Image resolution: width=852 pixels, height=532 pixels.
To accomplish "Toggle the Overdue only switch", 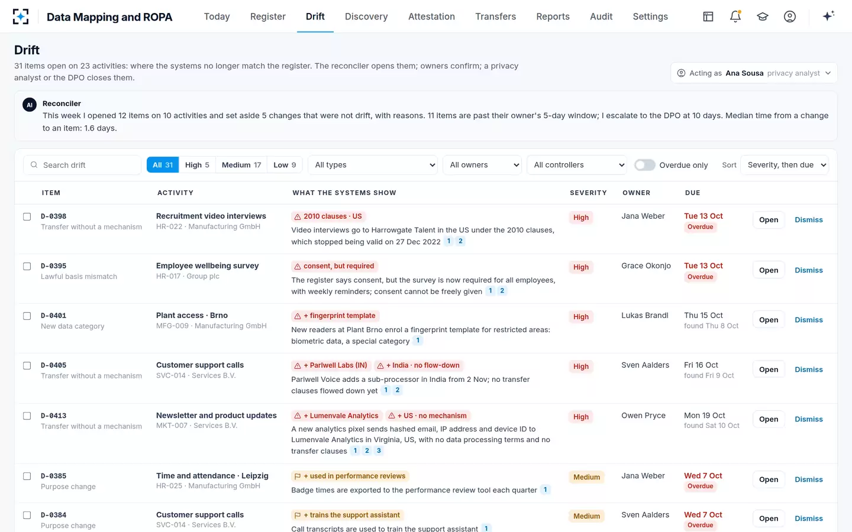I will pos(644,165).
